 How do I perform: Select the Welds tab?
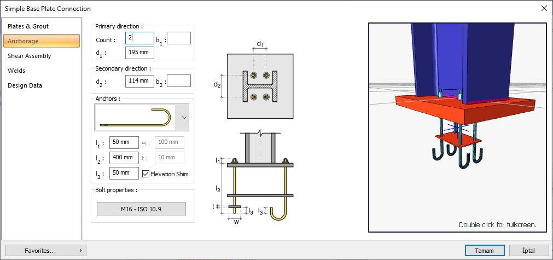point(16,71)
